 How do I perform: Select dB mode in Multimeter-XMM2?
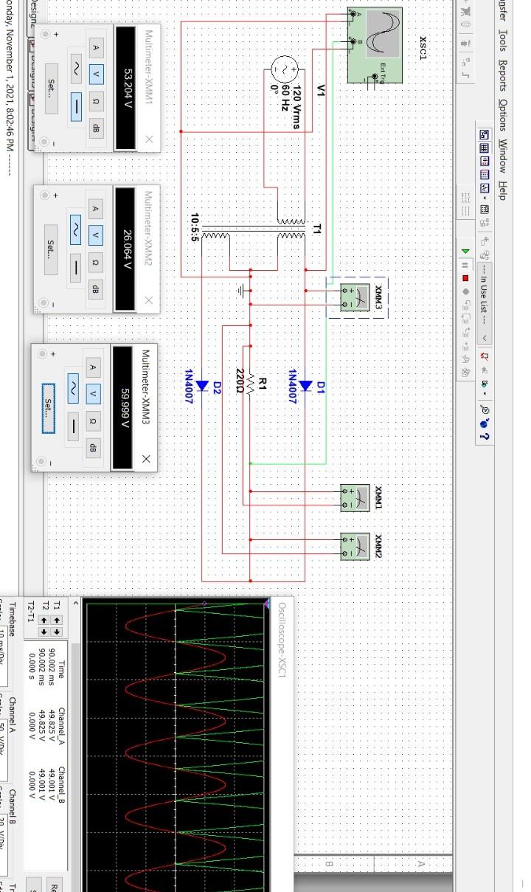pos(96,290)
